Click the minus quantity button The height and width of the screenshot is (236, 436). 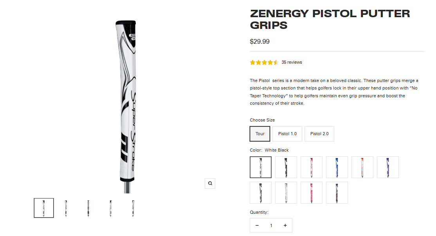[x=257, y=225]
